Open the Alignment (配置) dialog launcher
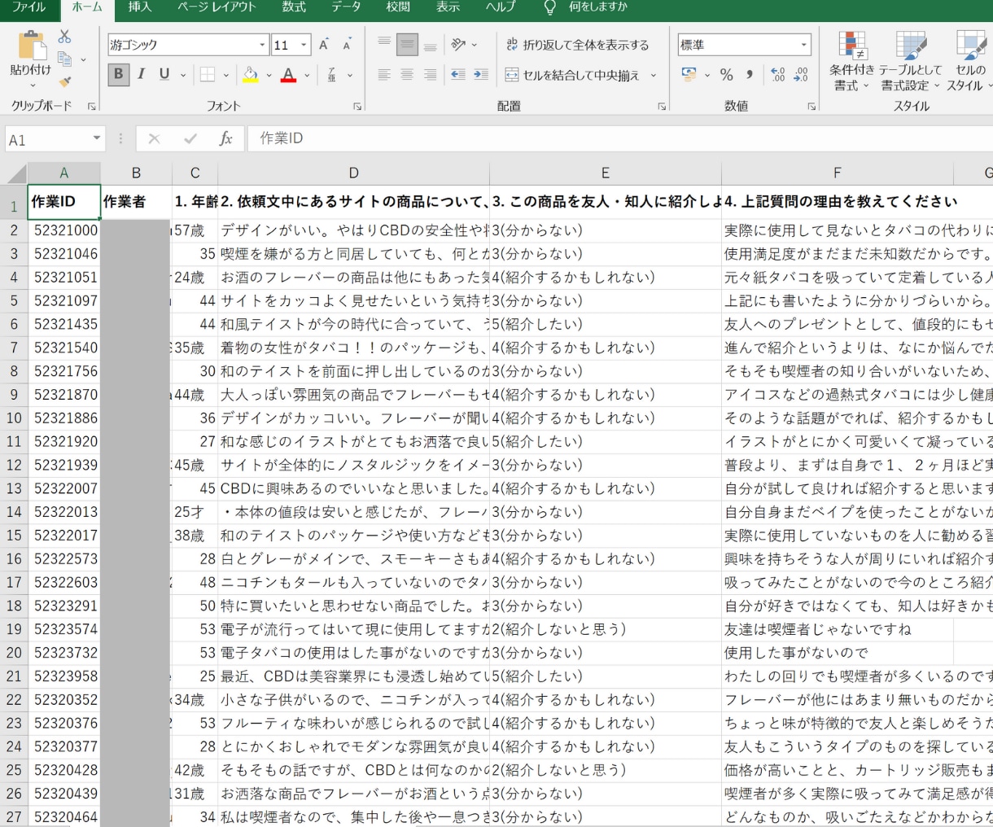The height and width of the screenshot is (827, 993). coord(662,107)
